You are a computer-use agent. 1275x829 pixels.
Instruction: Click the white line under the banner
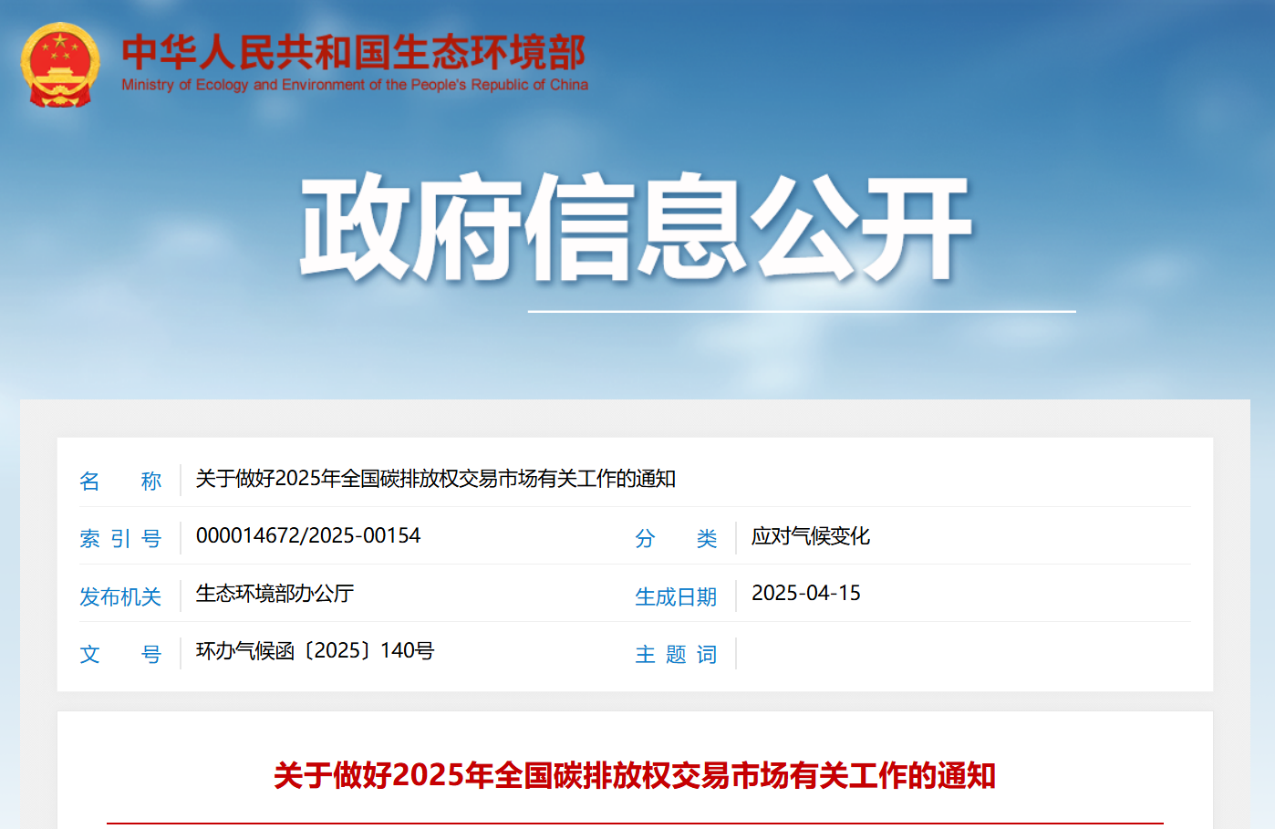802,312
